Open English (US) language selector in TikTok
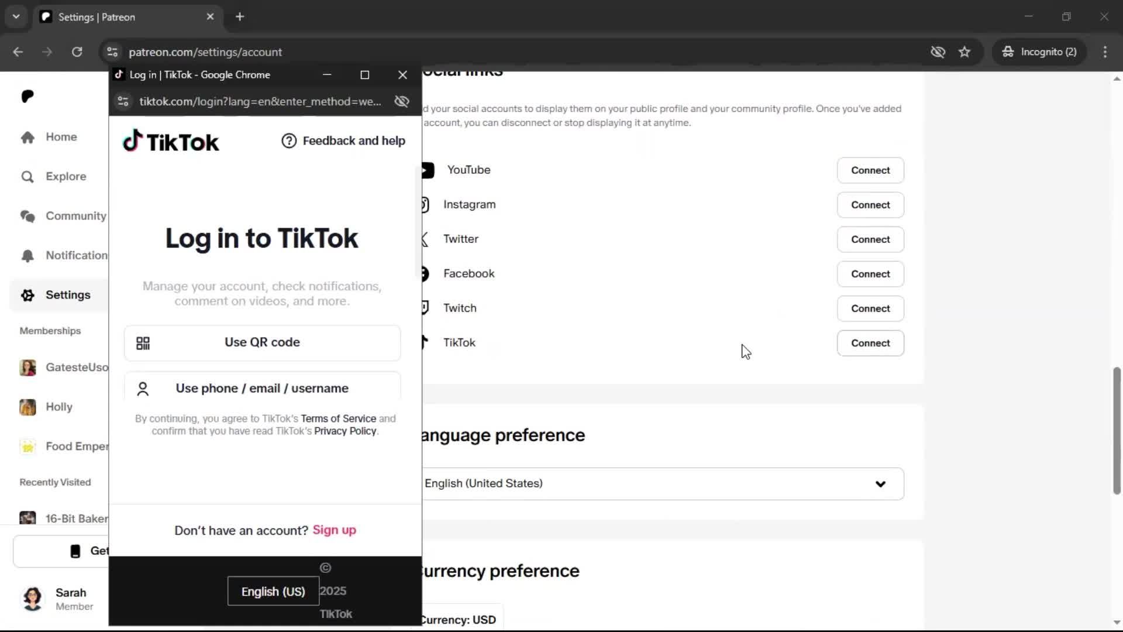 click(x=273, y=591)
